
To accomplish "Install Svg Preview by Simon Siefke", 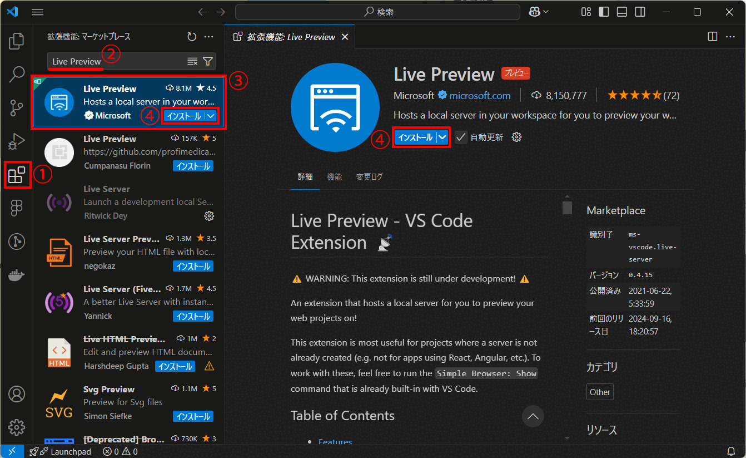I will click(x=193, y=416).
